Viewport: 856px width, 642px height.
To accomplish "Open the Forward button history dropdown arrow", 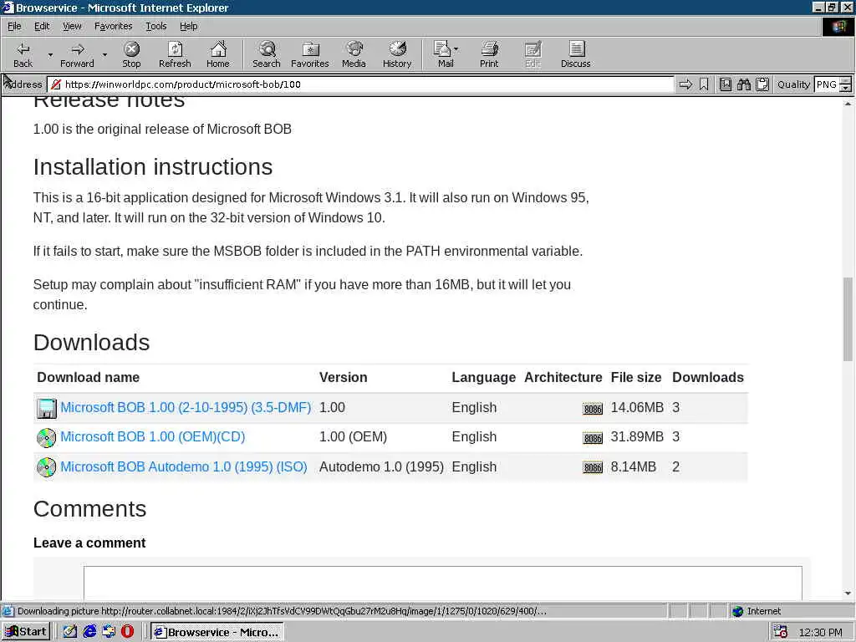I will [104, 55].
